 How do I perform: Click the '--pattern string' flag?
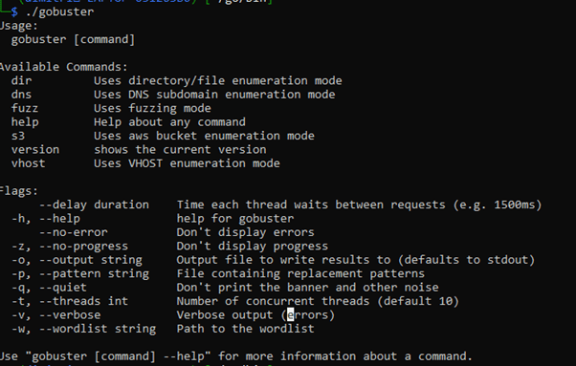(94, 273)
